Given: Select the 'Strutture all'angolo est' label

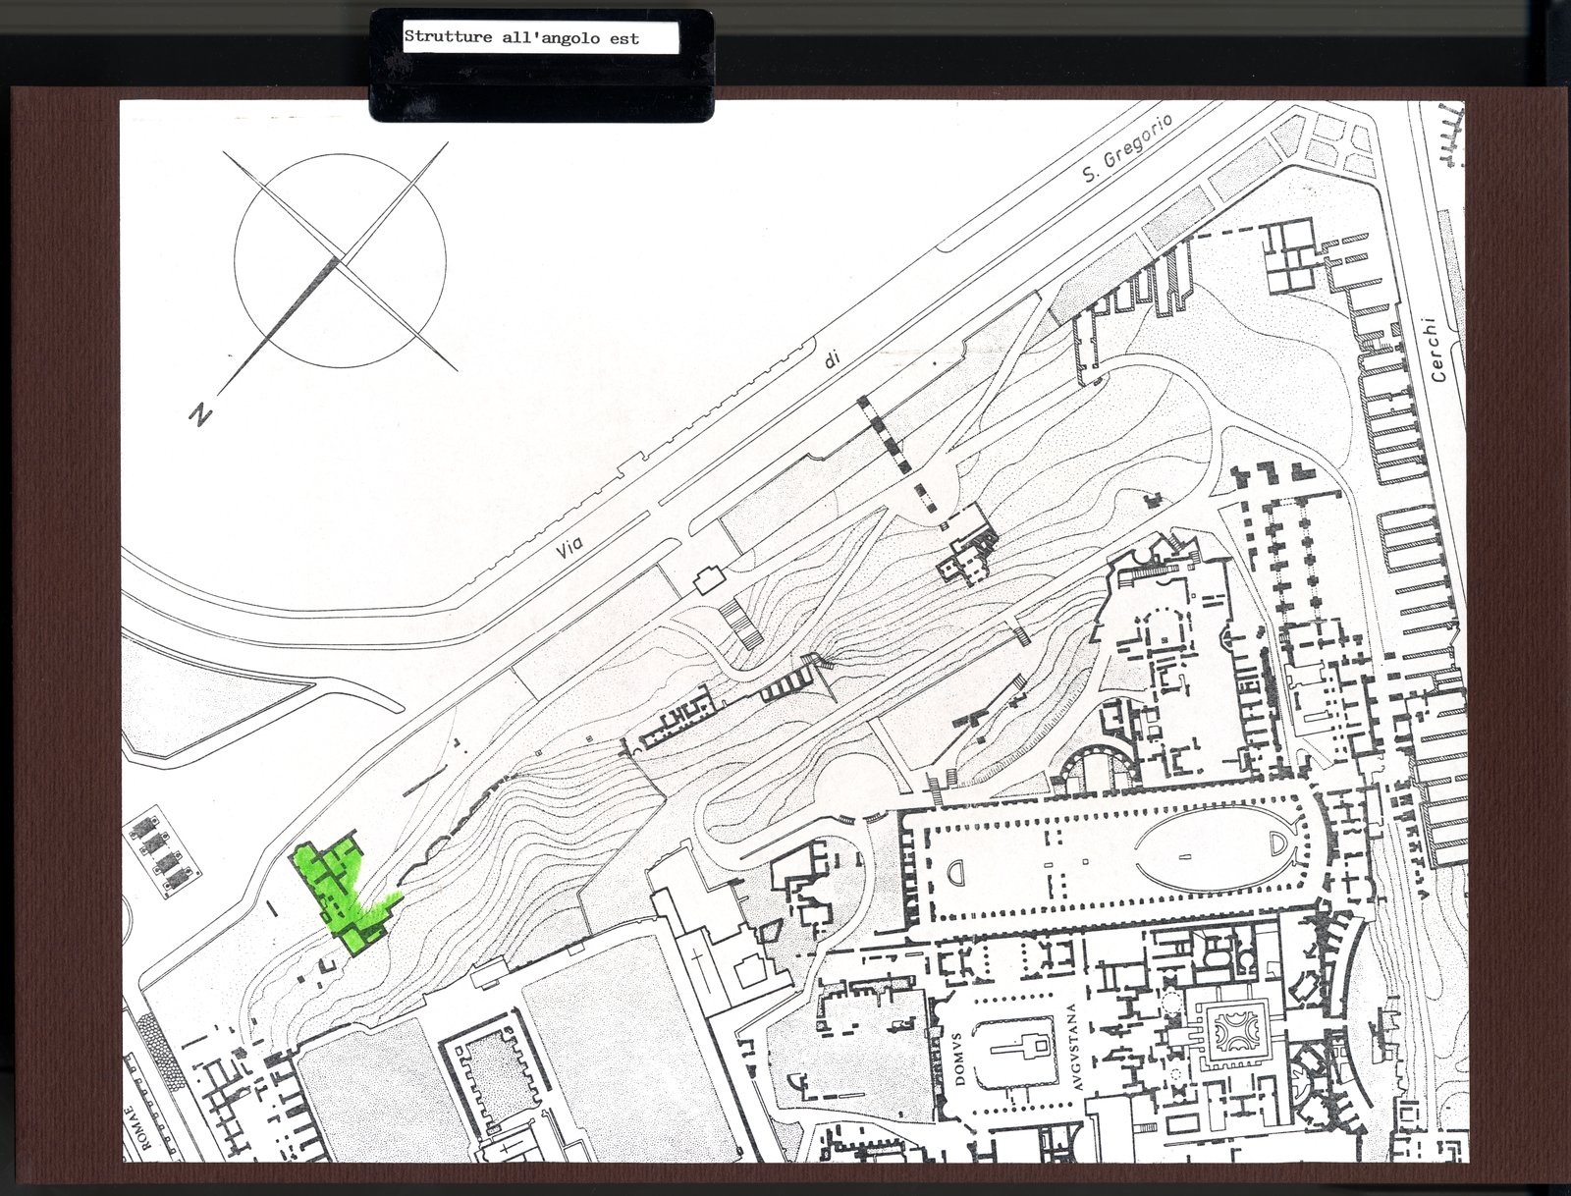Looking at the screenshot, I should tap(521, 38).
